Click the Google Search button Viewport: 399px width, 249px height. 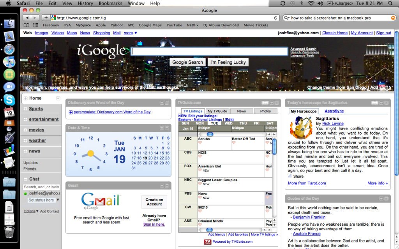tap(187, 62)
